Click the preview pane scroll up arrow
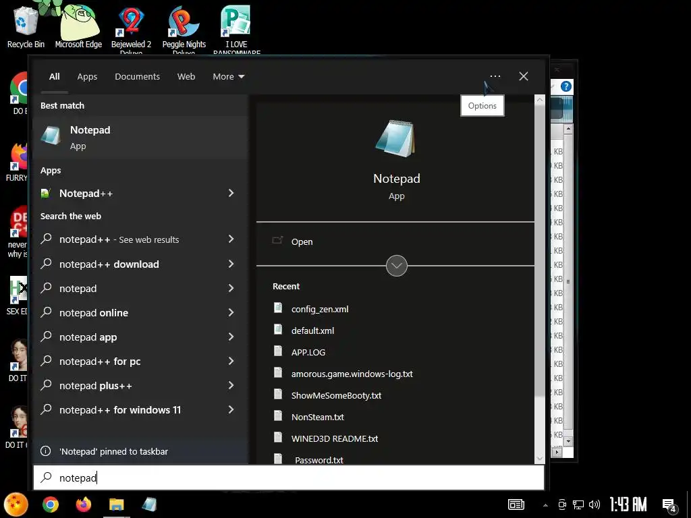The image size is (691, 518). point(540,100)
